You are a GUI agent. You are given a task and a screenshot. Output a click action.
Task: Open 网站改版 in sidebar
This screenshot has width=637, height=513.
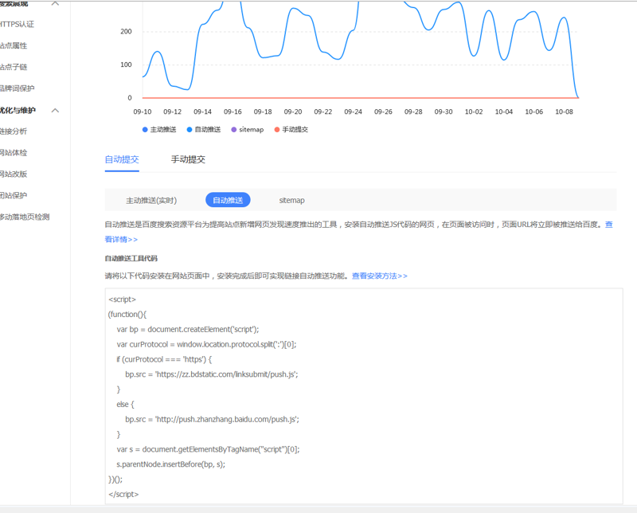pyautogui.click(x=13, y=174)
